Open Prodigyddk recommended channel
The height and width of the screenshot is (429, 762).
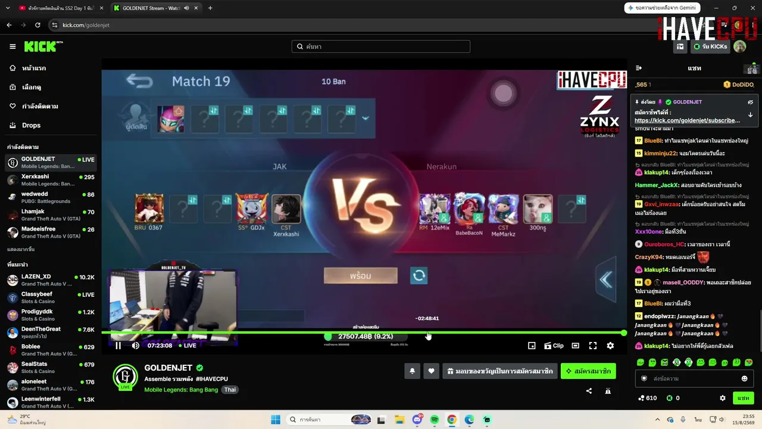point(51,315)
